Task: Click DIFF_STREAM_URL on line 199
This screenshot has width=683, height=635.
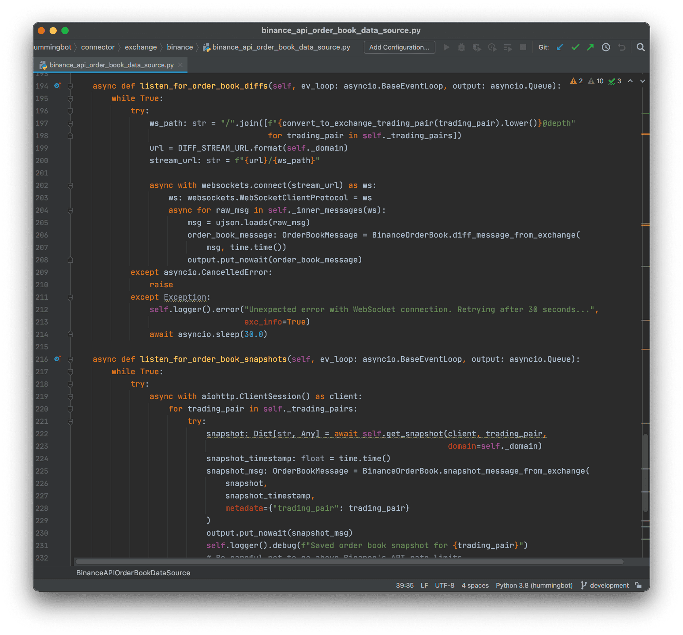Action: pyautogui.click(x=213, y=148)
